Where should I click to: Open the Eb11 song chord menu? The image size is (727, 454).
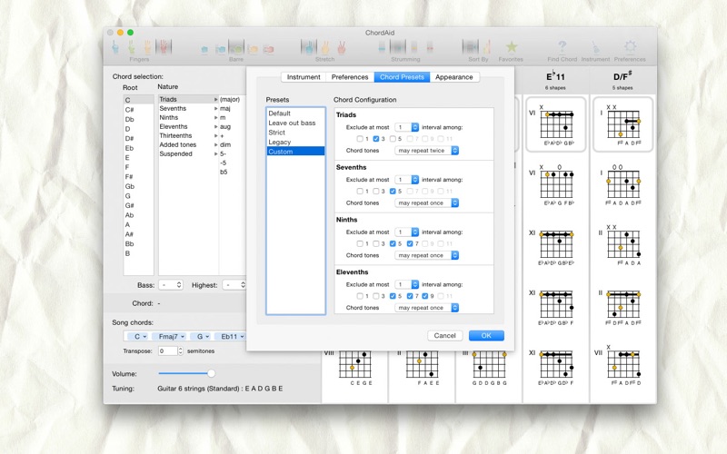coord(233,336)
